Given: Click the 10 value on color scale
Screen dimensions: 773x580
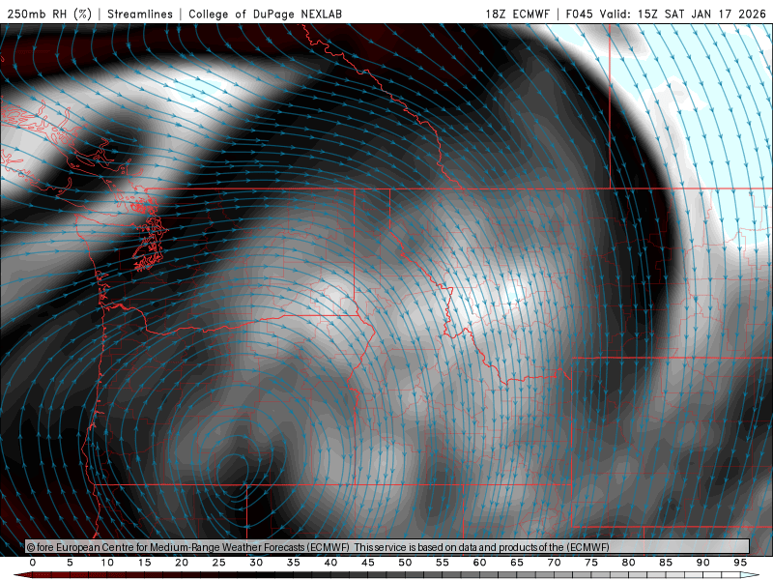Looking at the screenshot, I should point(107,563).
